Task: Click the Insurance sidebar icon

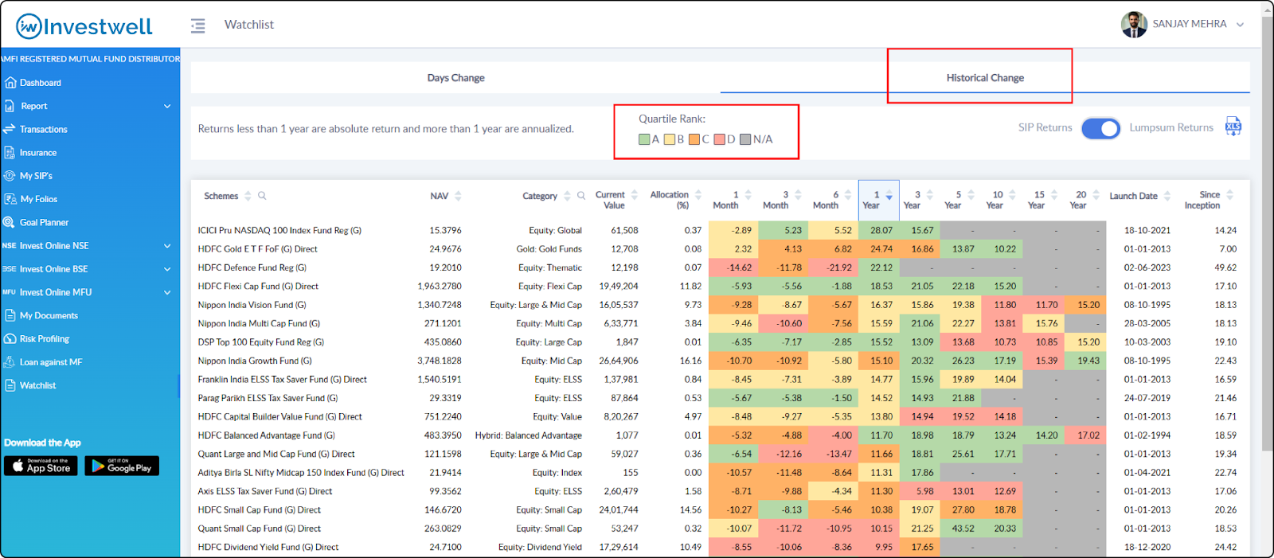Action: tap(10, 152)
